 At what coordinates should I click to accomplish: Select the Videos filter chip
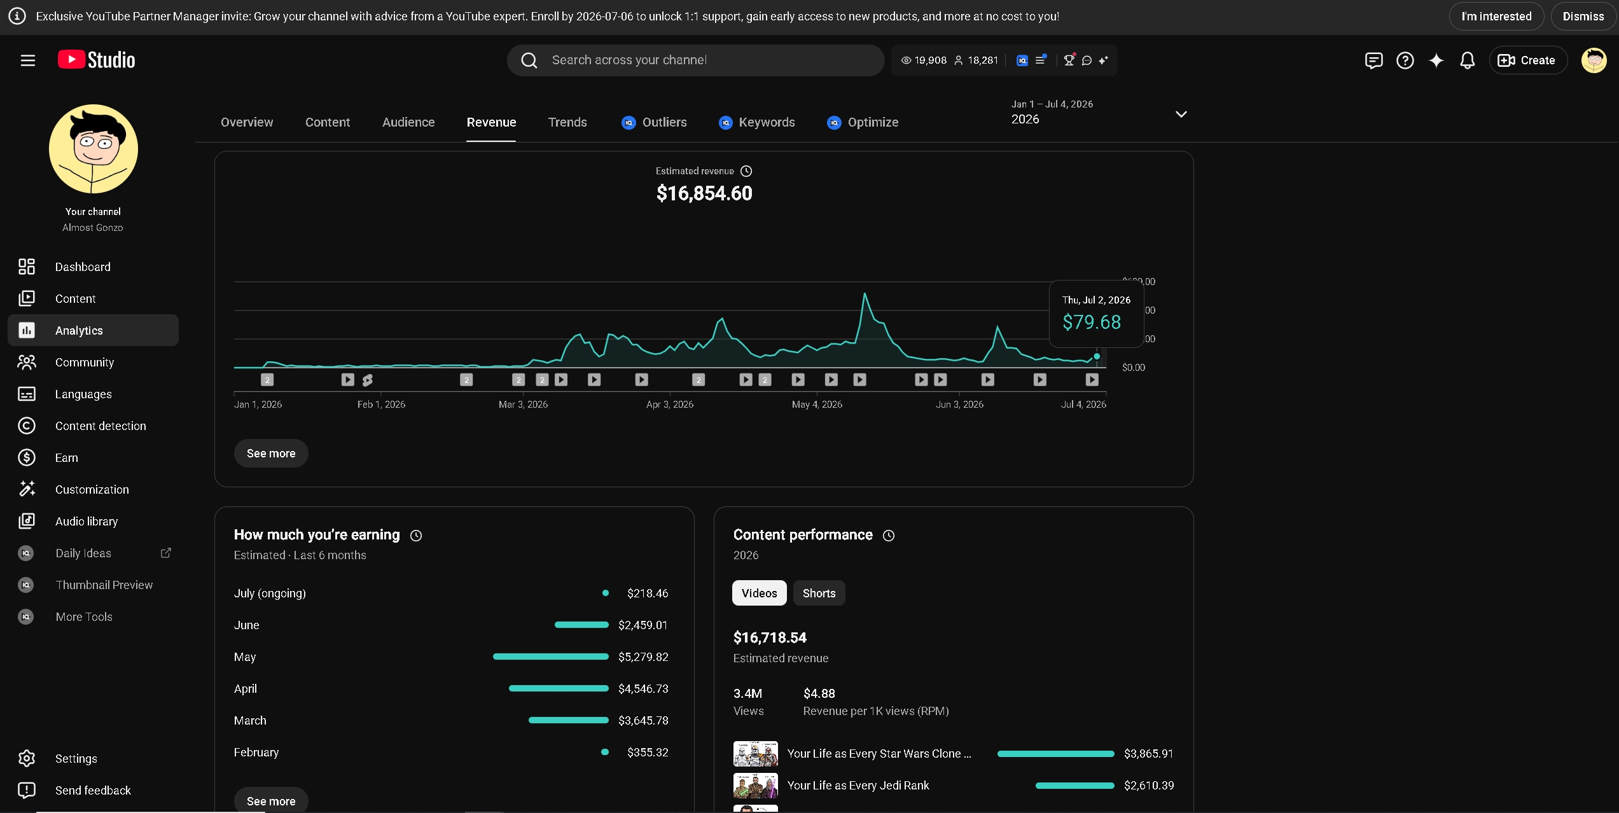[759, 593]
